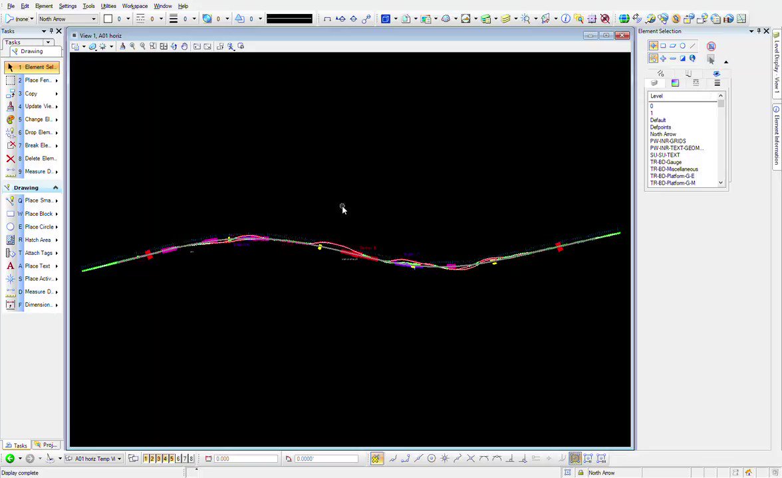Click the Update View brush icon
The height and width of the screenshot is (478, 782).
(122, 46)
